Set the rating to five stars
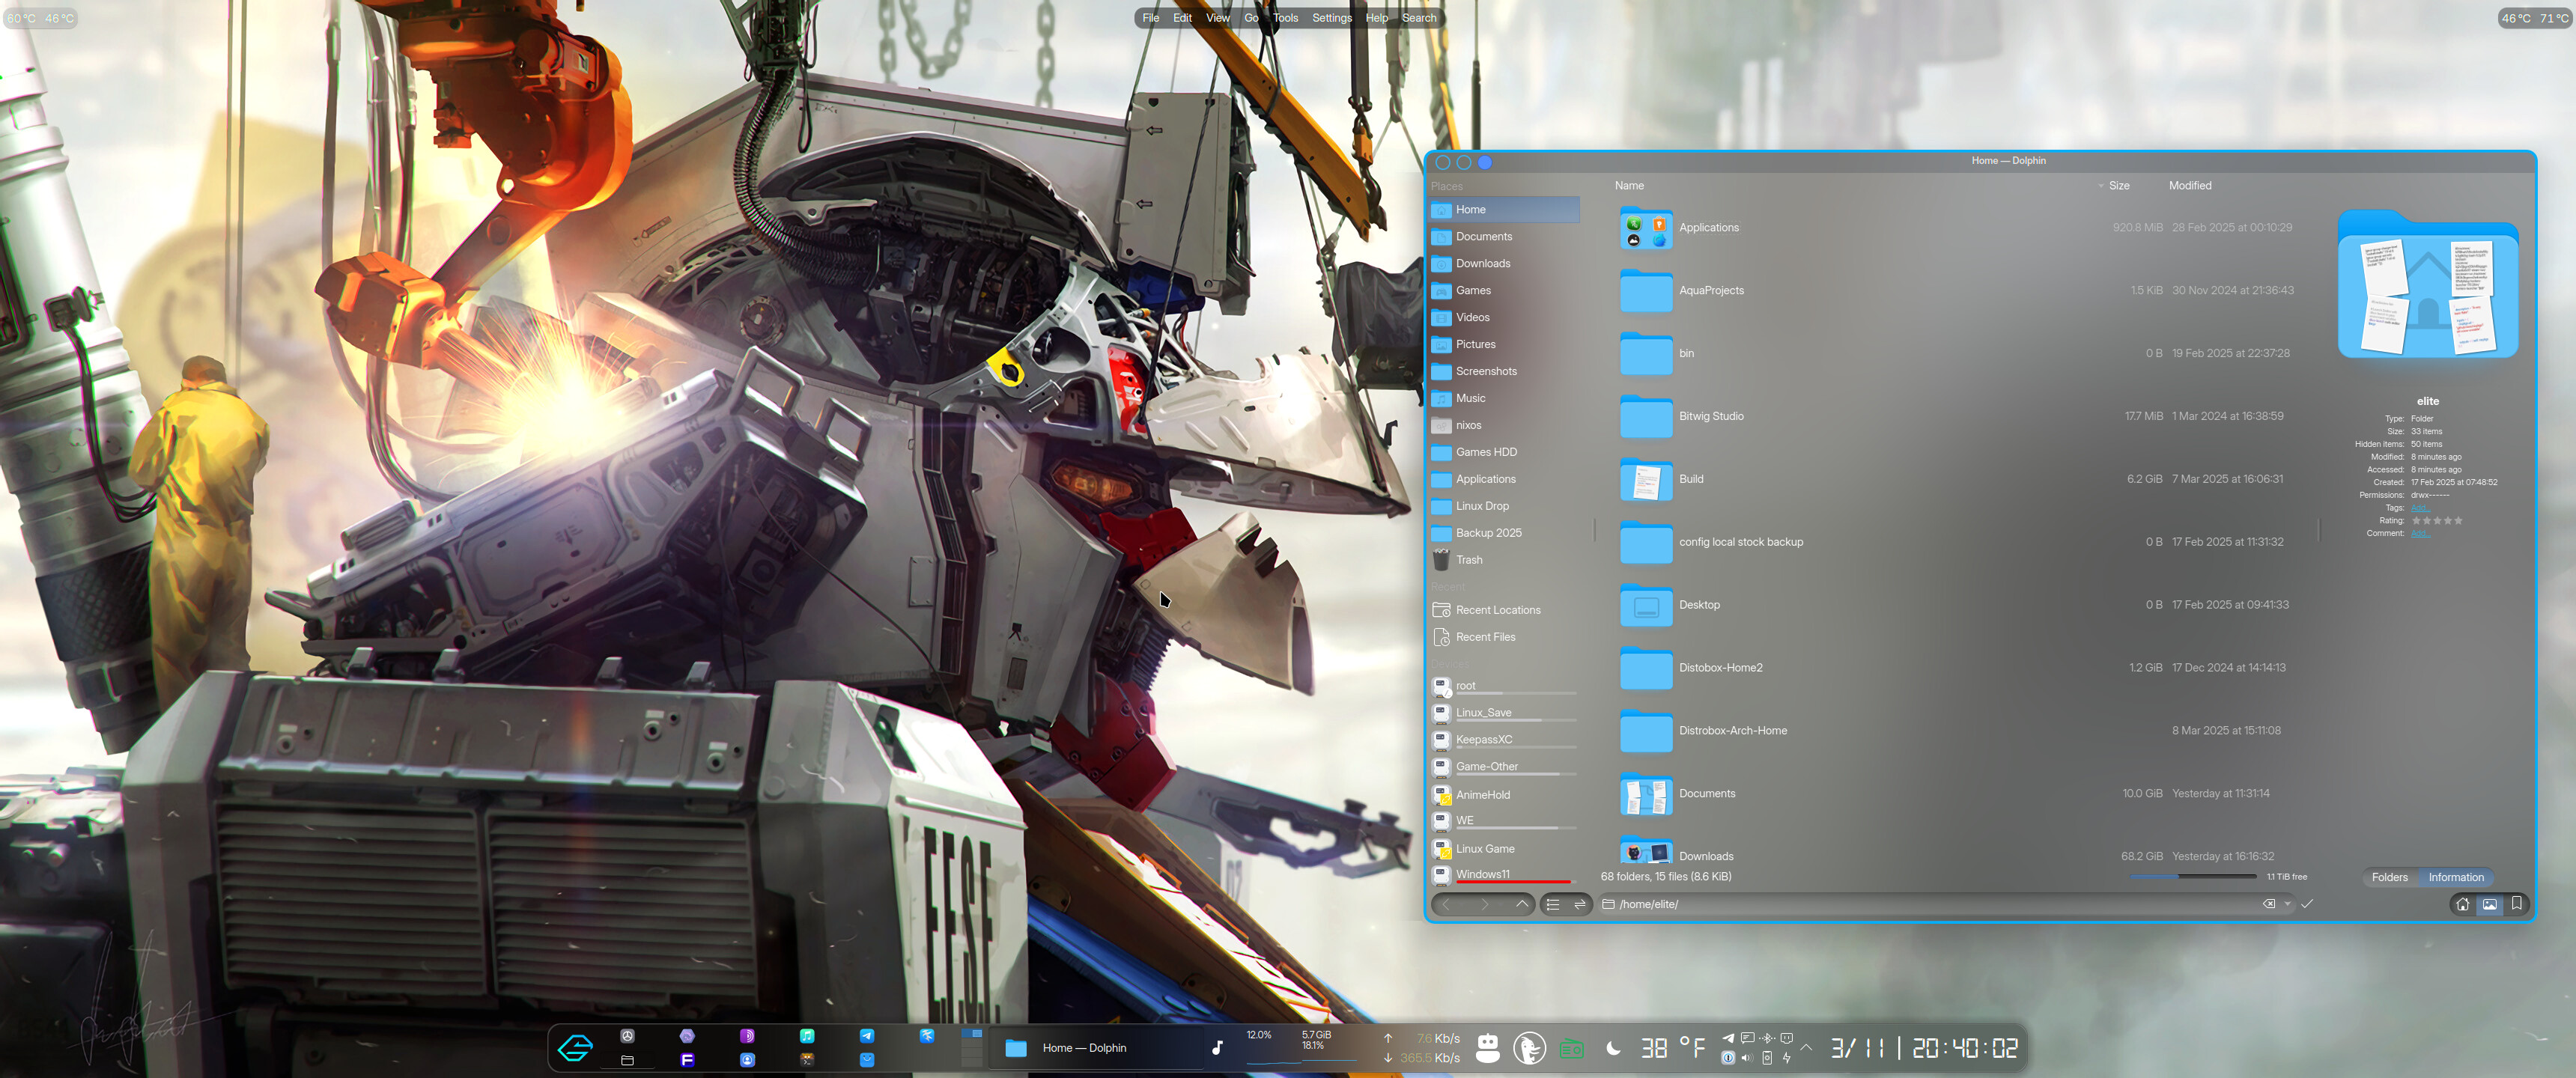Image resolution: width=2576 pixels, height=1078 pixels. [x=2459, y=521]
